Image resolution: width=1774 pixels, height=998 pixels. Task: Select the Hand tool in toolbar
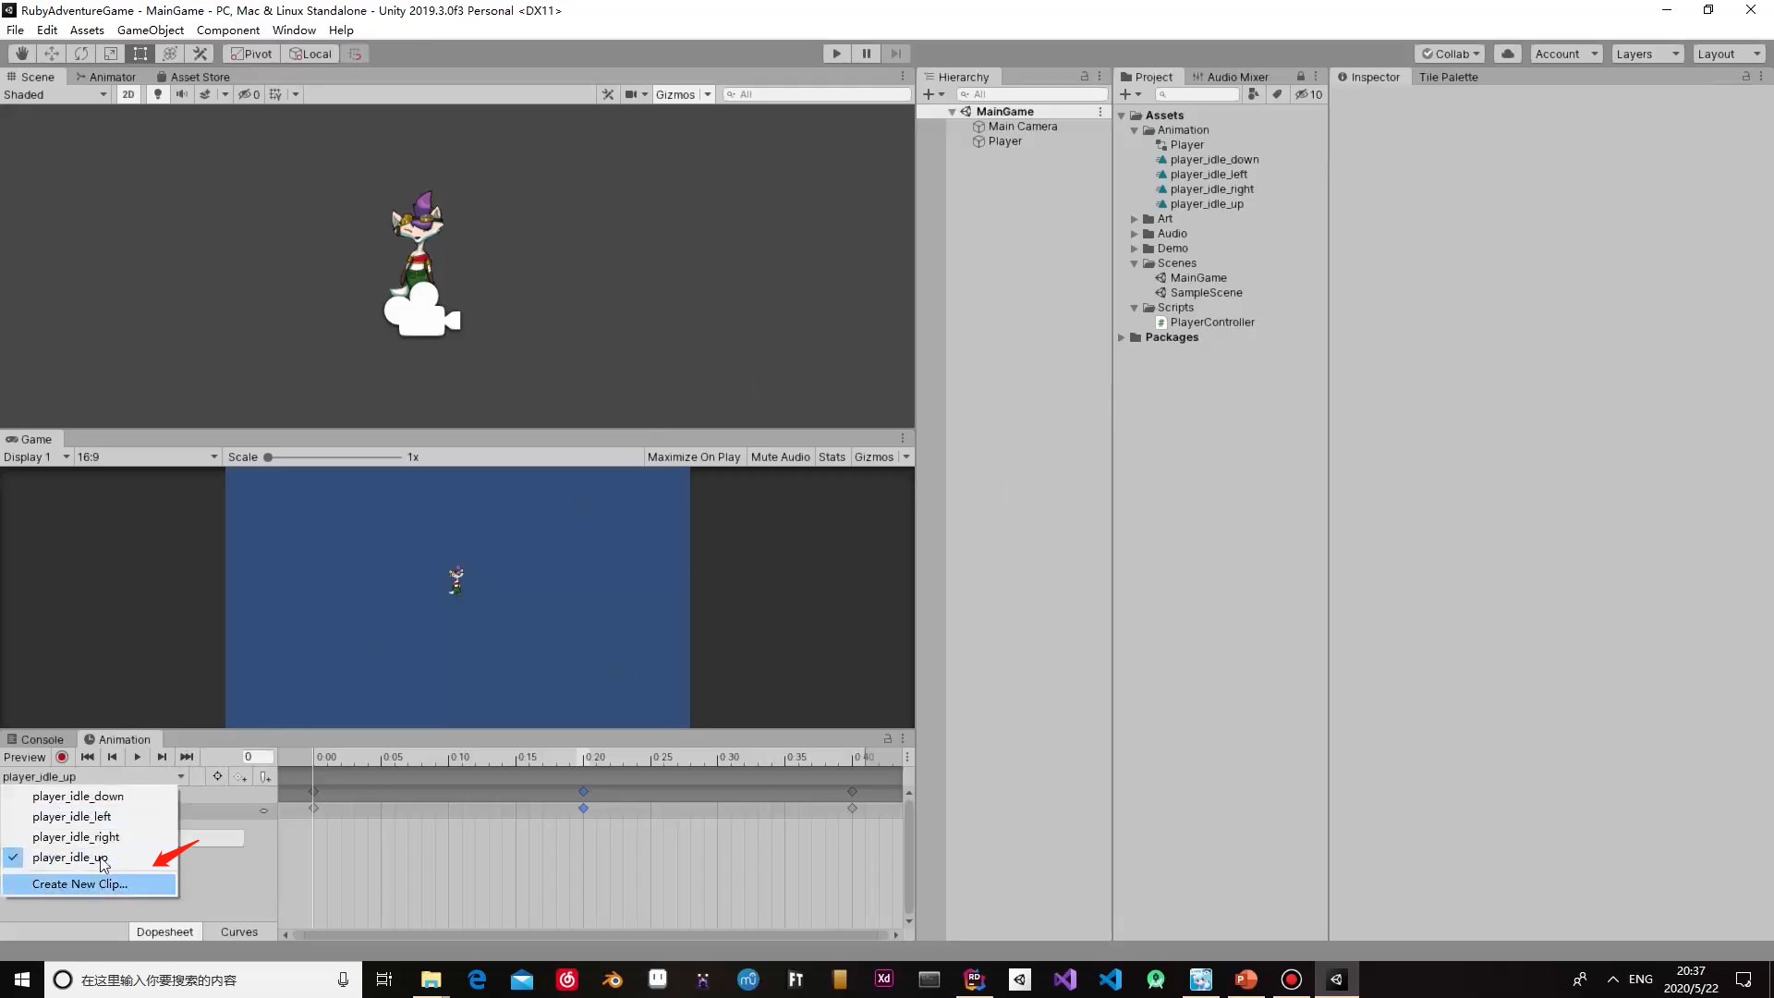click(21, 54)
